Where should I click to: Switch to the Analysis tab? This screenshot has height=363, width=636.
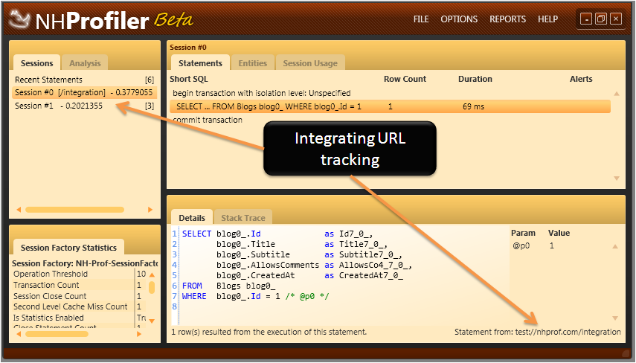pos(85,63)
